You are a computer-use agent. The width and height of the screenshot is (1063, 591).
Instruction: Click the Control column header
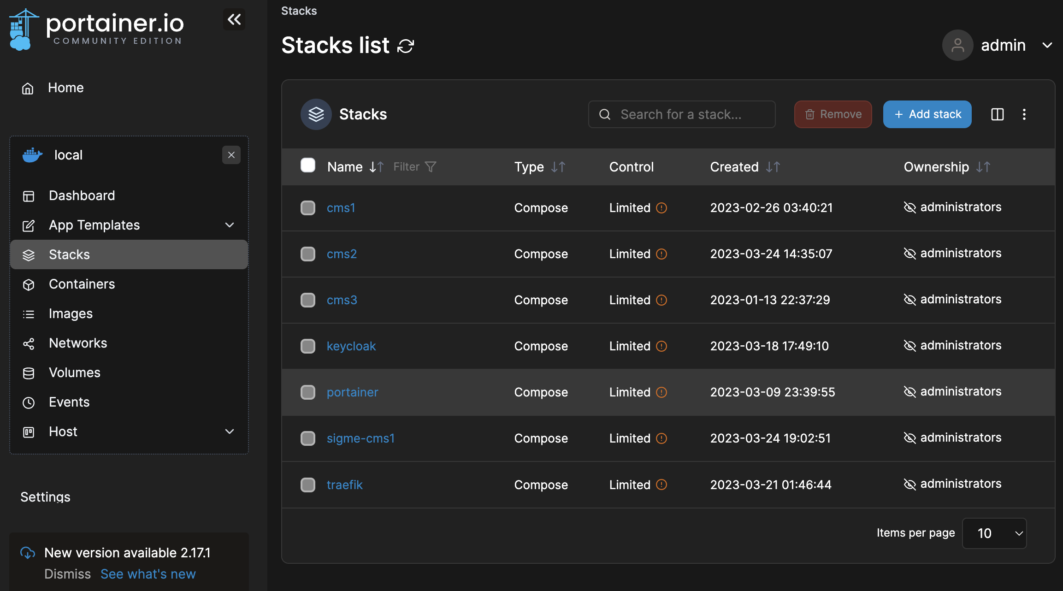tap(632, 167)
